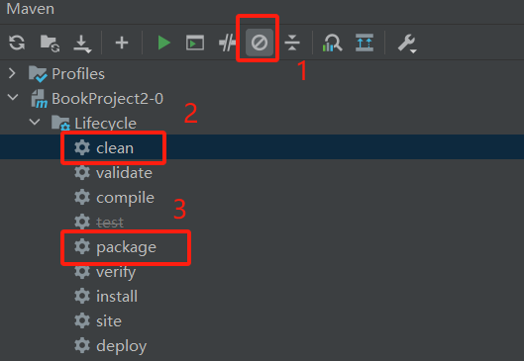The width and height of the screenshot is (524, 361).
Task: Expand the Profiles node
Action: (12, 73)
